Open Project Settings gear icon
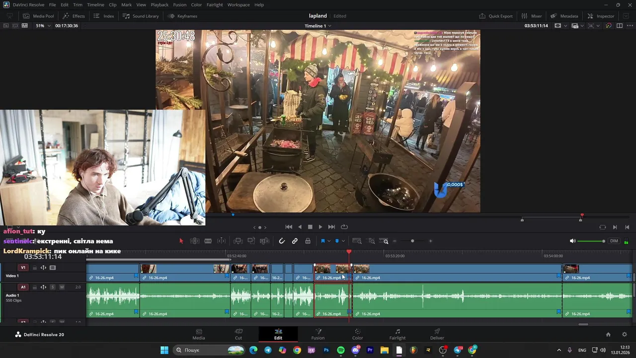The height and width of the screenshot is (358, 636). pos(625,335)
